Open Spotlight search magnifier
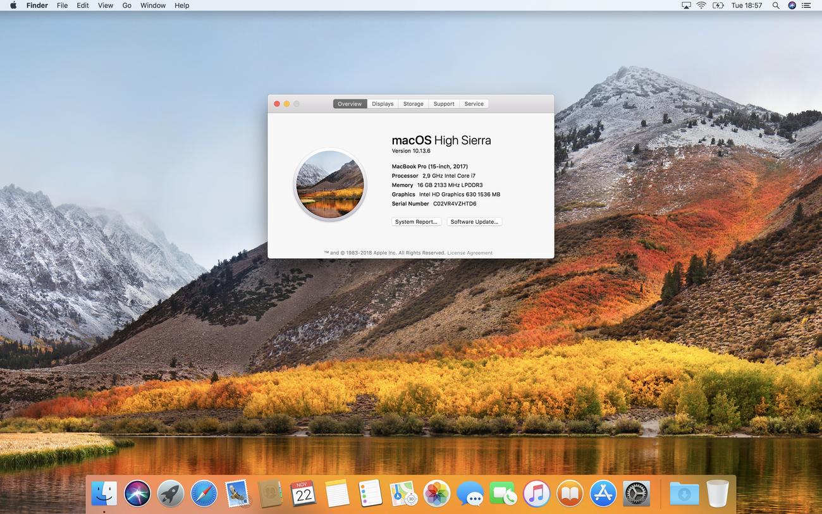 coord(777,5)
